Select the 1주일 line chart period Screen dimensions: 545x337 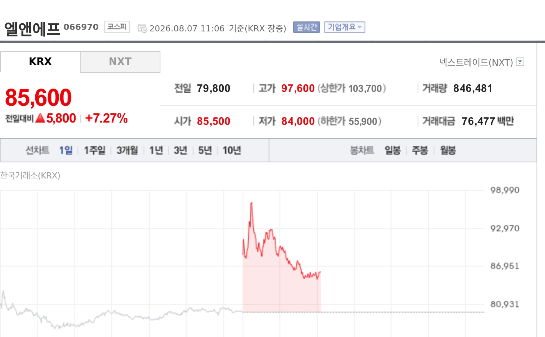point(94,150)
